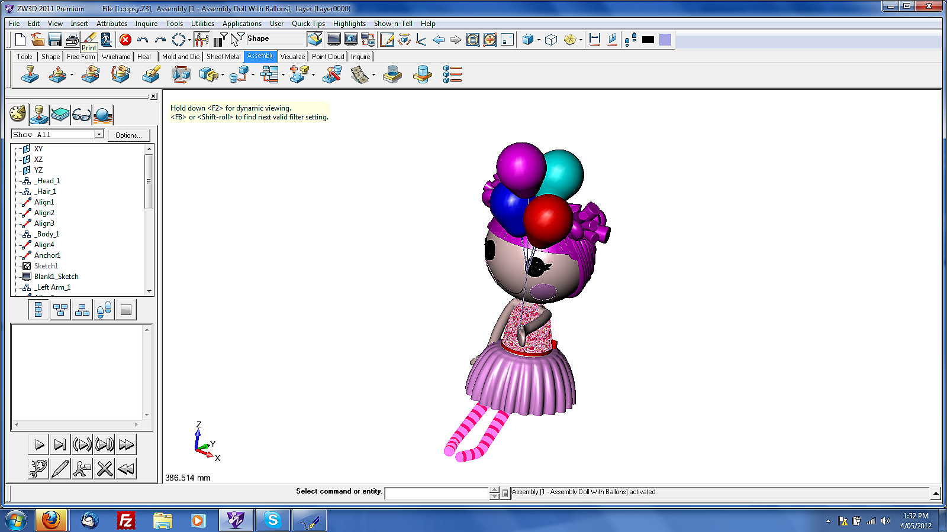Click the Options... button

128,135
